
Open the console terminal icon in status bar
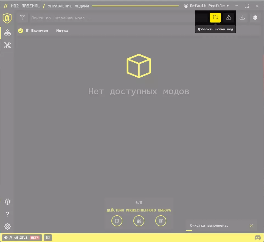[48, 238]
